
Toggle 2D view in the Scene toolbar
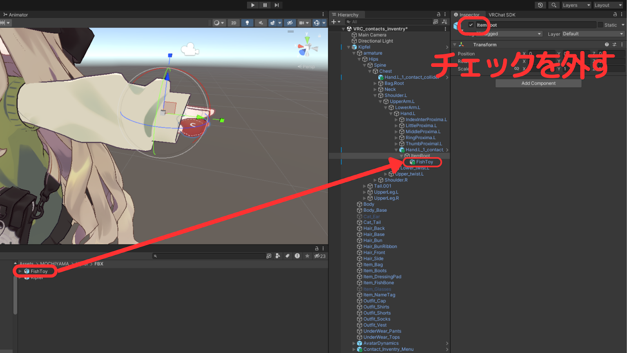coord(234,23)
